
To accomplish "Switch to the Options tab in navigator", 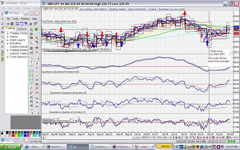I will tap(22, 29).
